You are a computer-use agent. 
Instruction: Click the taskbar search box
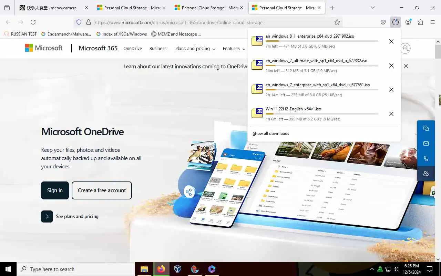pos(76,269)
